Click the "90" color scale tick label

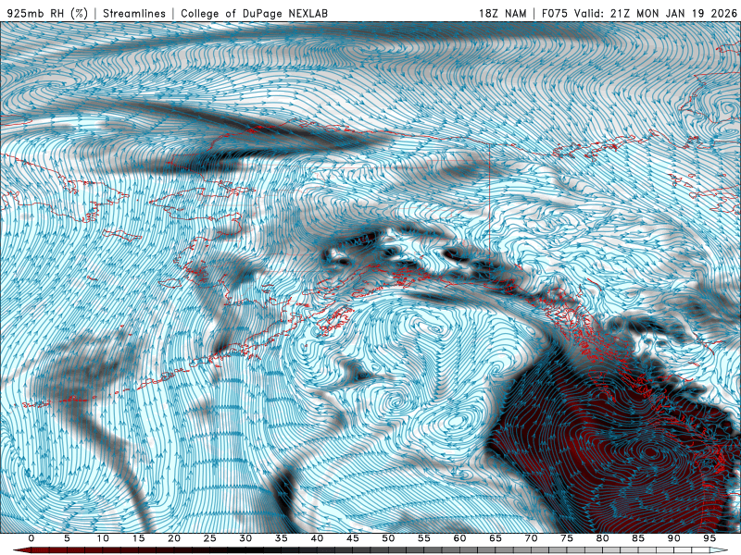click(673, 538)
